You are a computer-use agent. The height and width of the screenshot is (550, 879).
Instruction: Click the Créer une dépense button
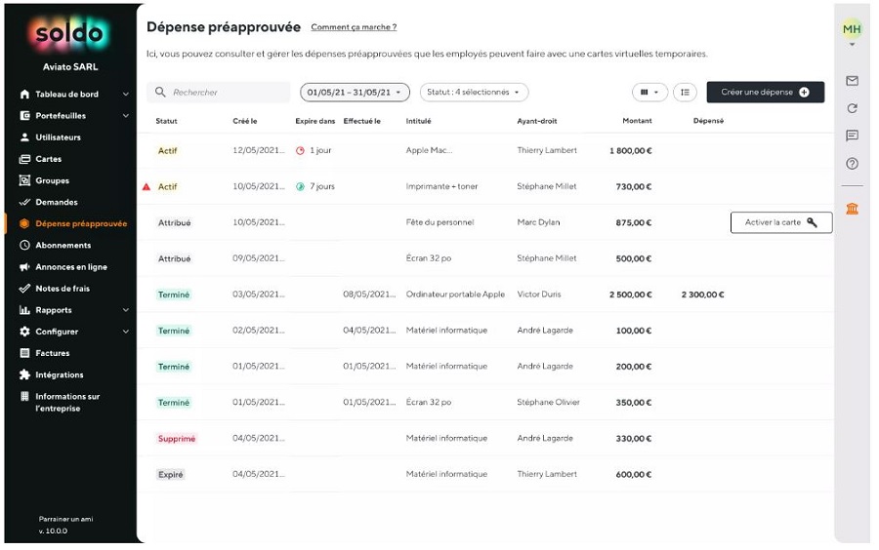tap(765, 93)
